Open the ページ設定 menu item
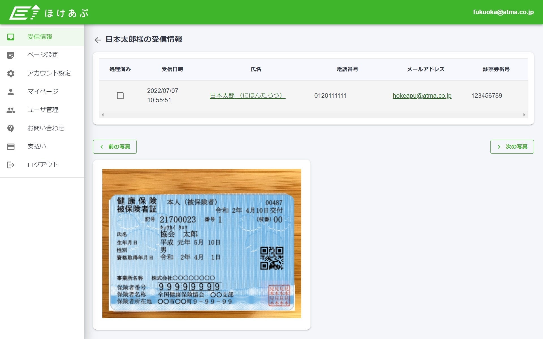 [43, 55]
